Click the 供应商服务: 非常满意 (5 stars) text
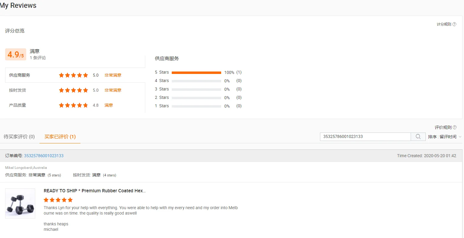 click(33, 175)
